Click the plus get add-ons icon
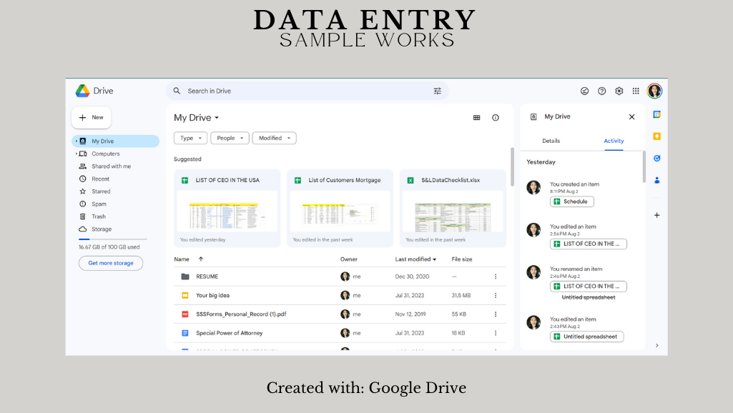The width and height of the screenshot is (733, 413). [656, 215]
